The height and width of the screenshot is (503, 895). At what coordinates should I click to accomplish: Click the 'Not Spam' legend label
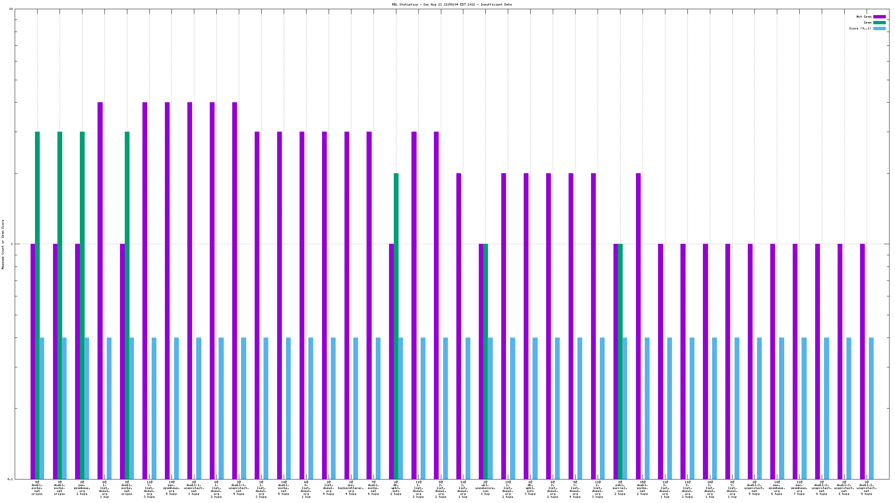coord(864,17)
